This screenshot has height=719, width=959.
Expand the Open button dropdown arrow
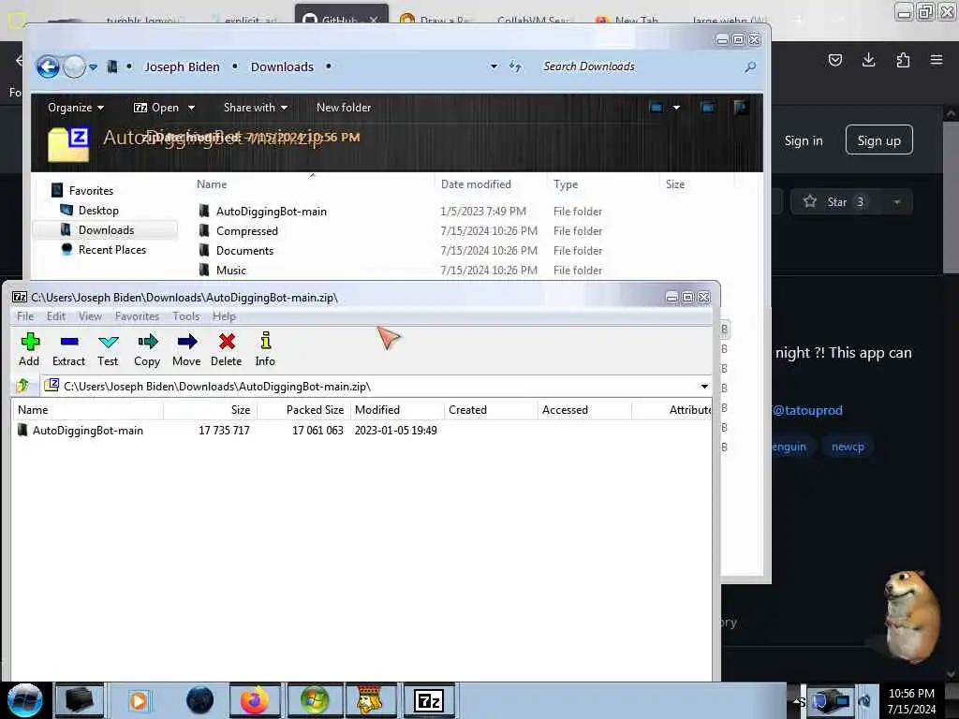pos(191,108)
